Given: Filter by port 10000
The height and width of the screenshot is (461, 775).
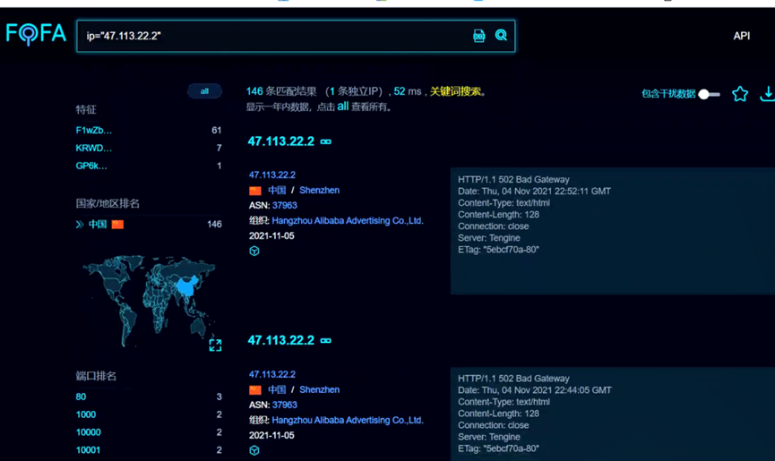Looking at the screenshot, I should coord(89,432).
